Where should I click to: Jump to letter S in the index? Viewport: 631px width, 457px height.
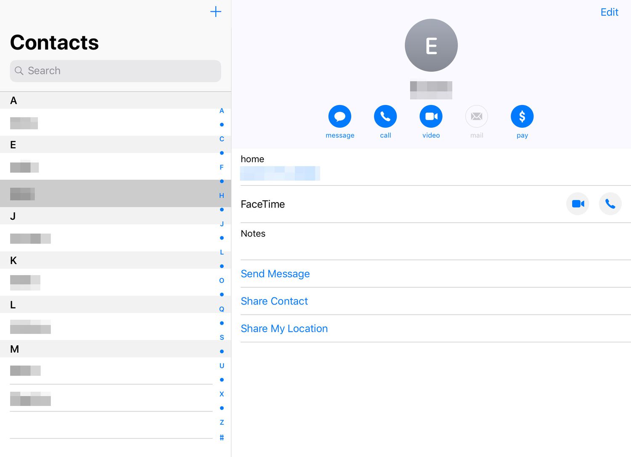[222, 337]
